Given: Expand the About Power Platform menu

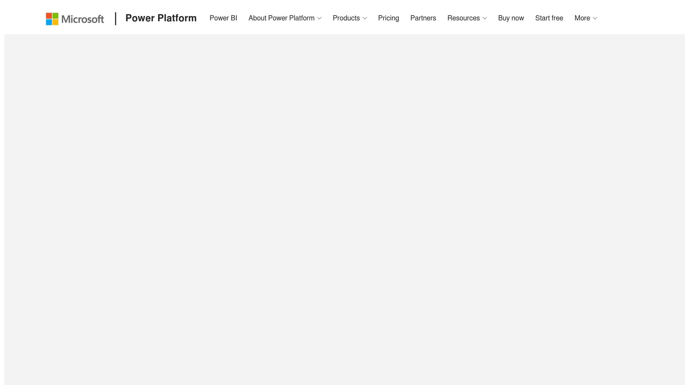Looking at the screenshot, I should [x=285, y=18].
